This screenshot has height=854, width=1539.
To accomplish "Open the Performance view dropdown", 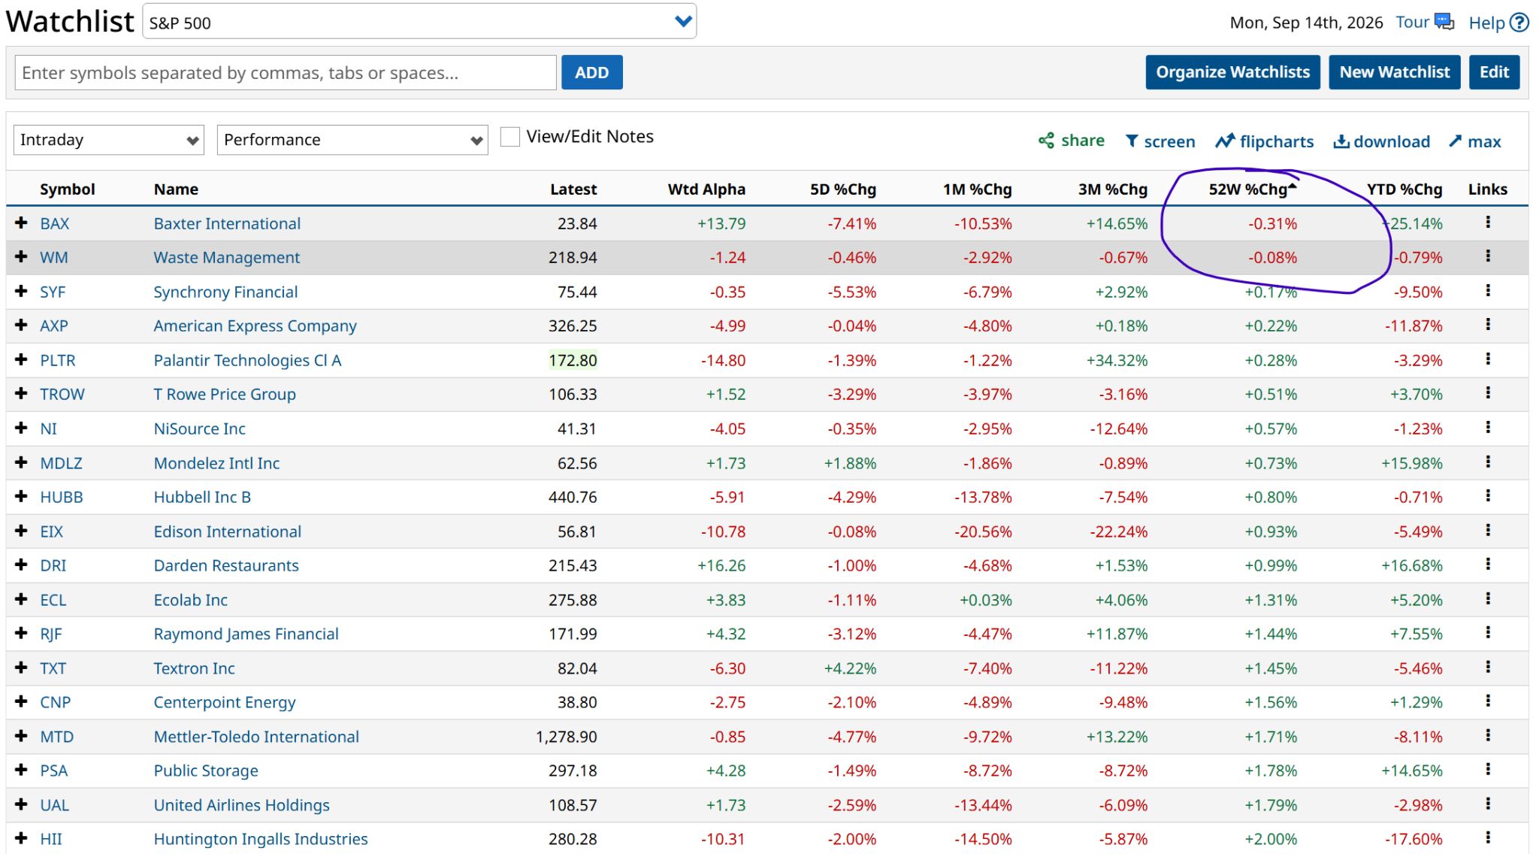I will pyautogui.click(x=352, y=140).
